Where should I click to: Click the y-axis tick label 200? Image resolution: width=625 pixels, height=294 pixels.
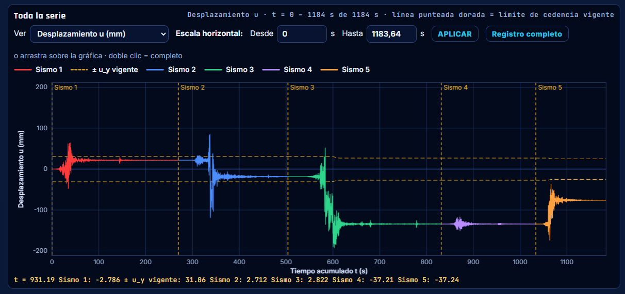(x=42, y=87)
